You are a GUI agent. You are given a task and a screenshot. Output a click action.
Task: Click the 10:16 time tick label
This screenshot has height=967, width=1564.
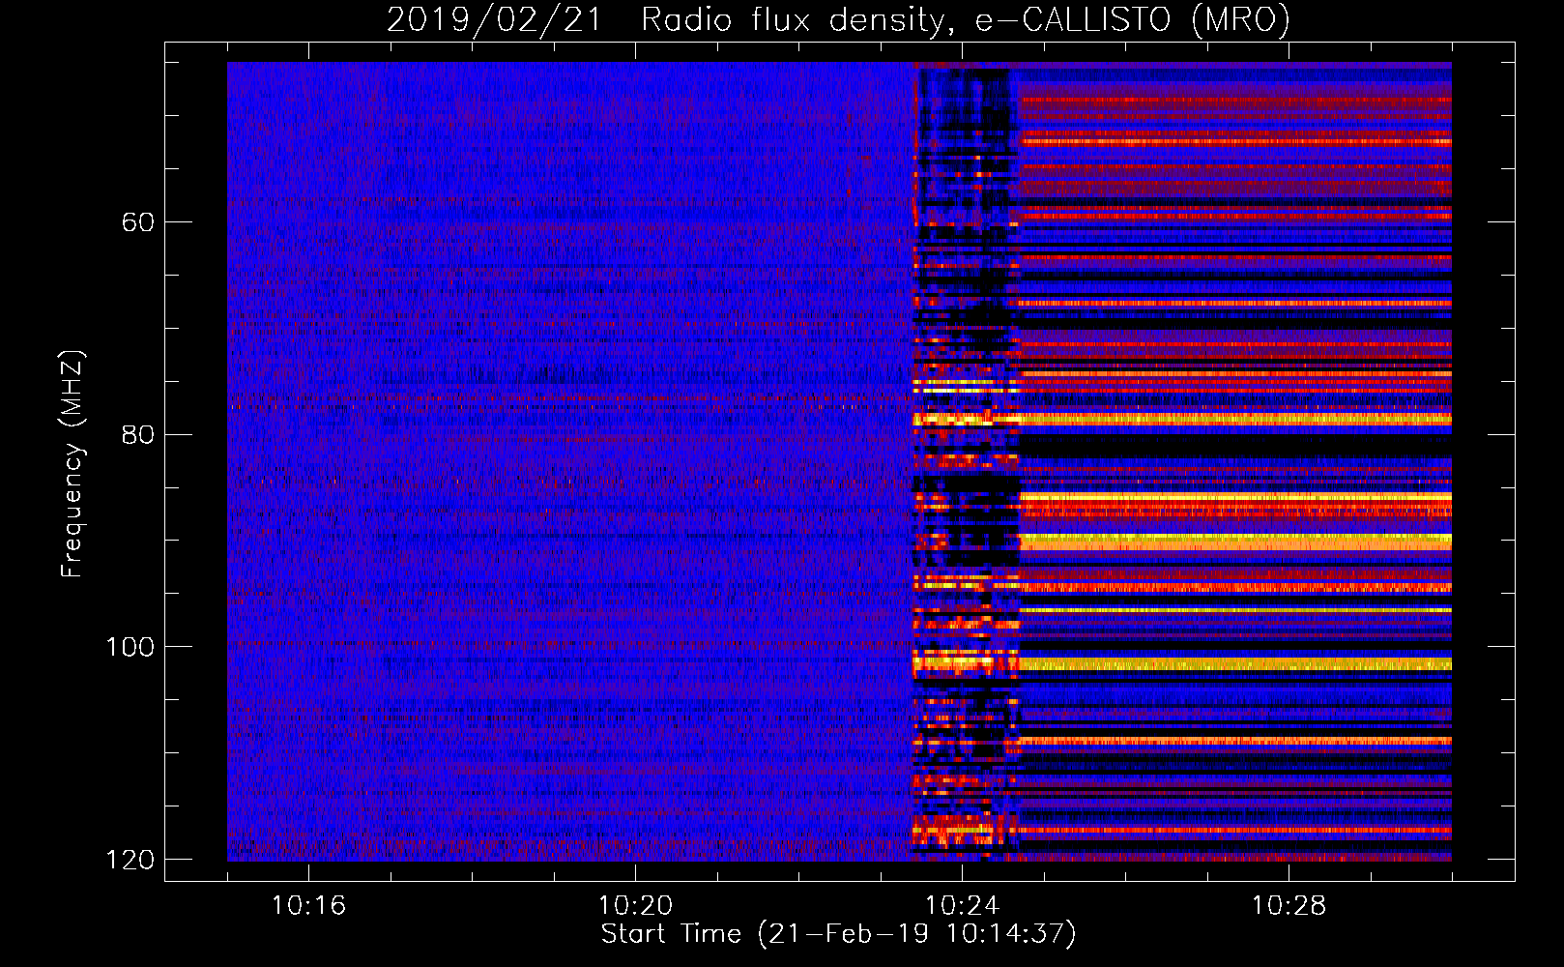point(308,906)
